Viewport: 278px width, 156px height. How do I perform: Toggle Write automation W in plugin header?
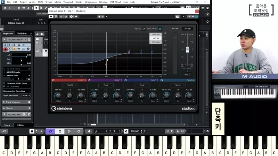pyautogui.click(x=66, y=16)
